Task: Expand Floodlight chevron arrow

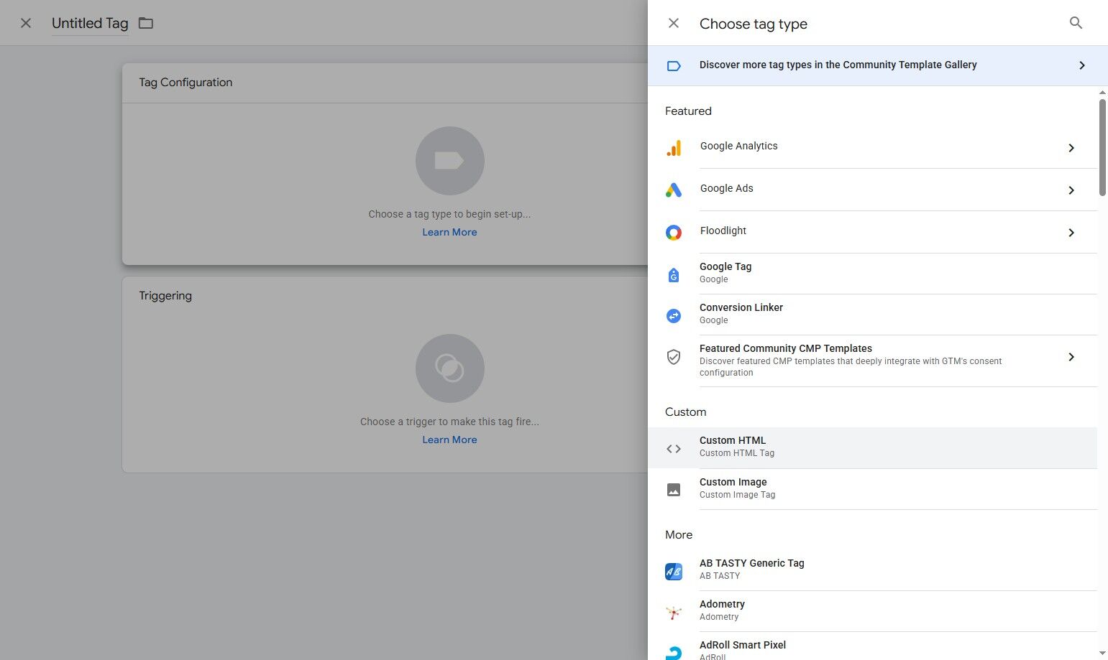Action: point(1071,233)
